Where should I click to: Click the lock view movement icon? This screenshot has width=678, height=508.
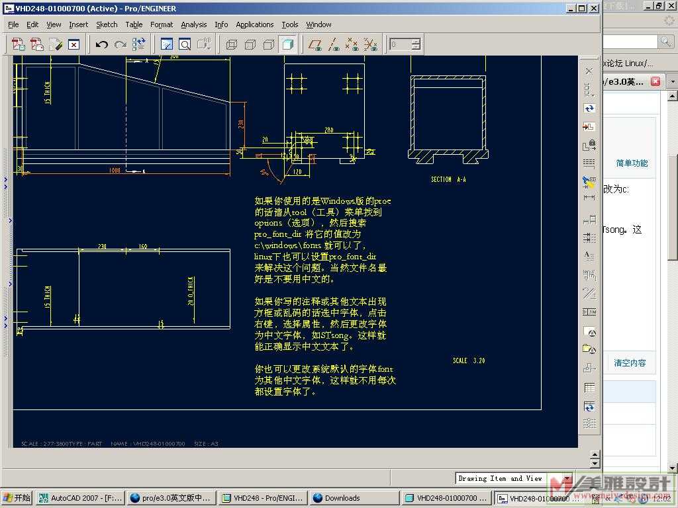tap(589, 145)
